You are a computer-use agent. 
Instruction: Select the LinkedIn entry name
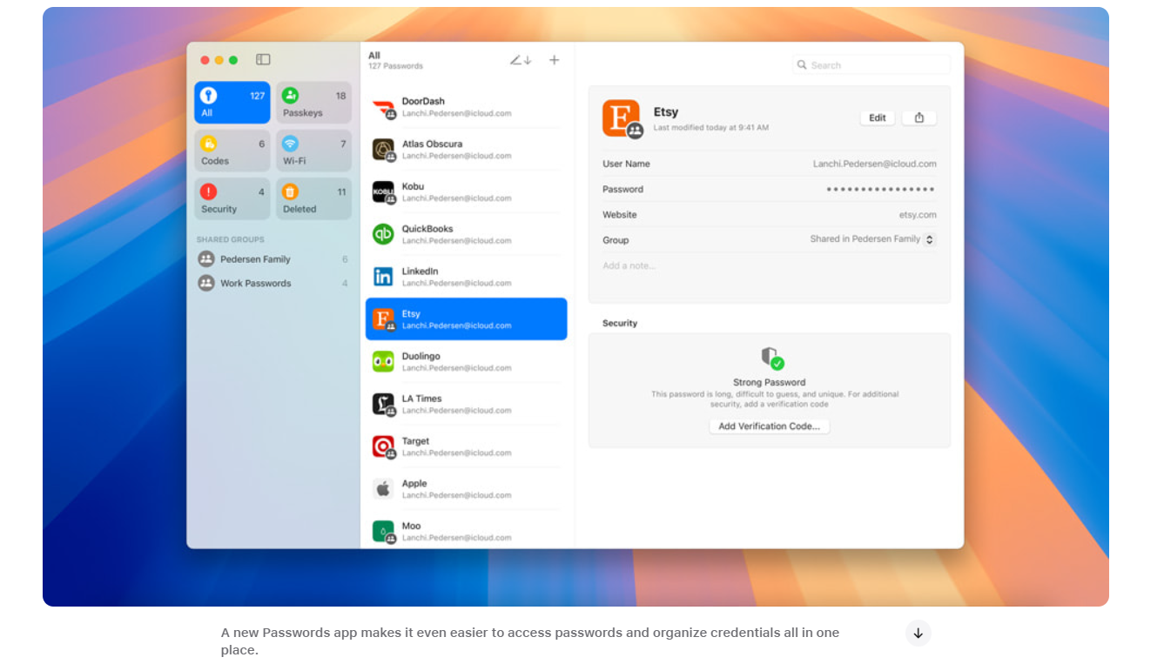pyautogui.click(x=420, y=272)
